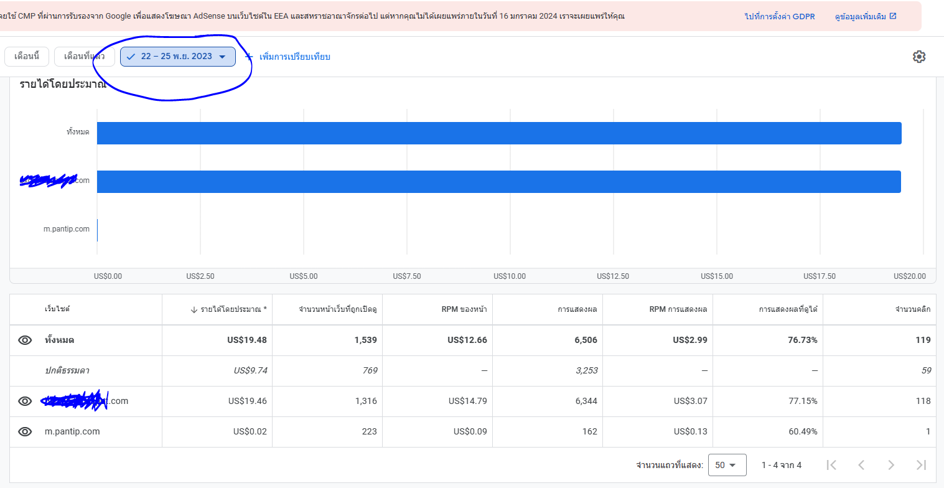Image resolution: width=944 pixels, height=488 pixels.
Task: Open the 22 – 25 พ.ย. 2023 date range dropdown
Action: tap(178, 57)
